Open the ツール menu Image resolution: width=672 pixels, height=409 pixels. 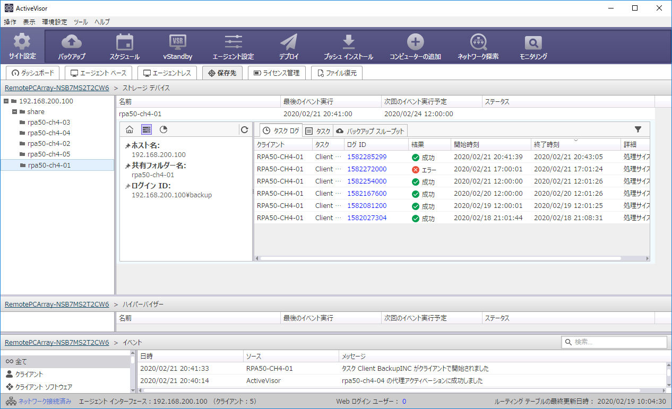(x=81, y=22)
